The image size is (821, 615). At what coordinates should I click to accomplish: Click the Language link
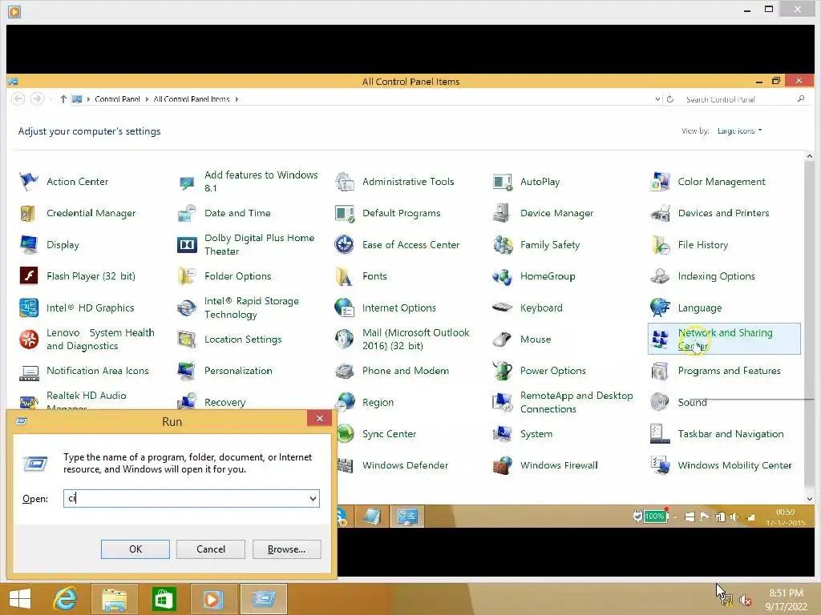[x=699, y=308]
